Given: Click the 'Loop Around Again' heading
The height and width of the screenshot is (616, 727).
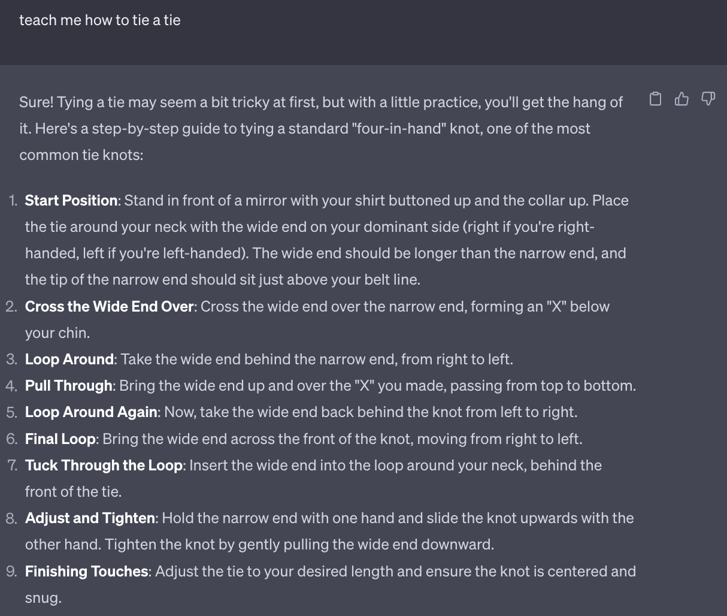Looking at the screenshot, I should pyautogui.click(x=91, y=412).
